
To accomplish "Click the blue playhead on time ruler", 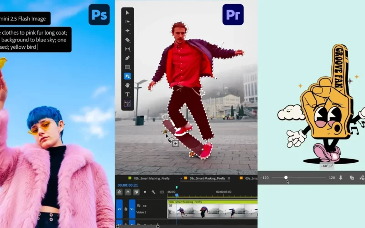I will click(x=177, y=195).
